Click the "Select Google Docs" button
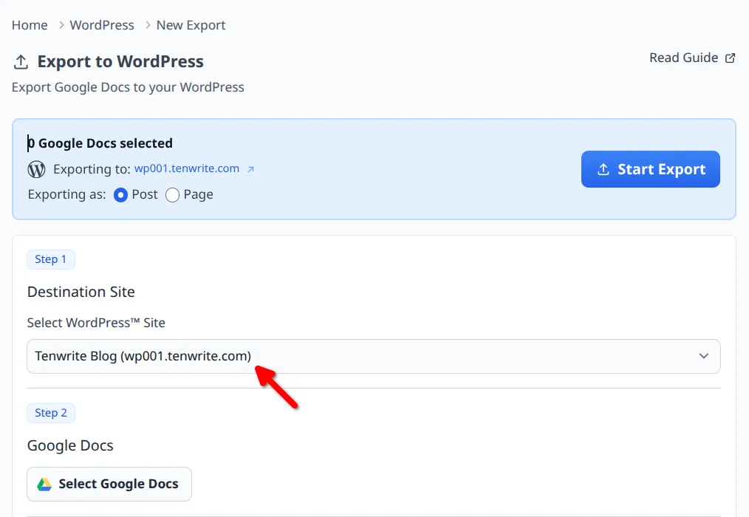The height and width of the screenshot is (517, 749). pyautogui.click(x=109, y=484)
